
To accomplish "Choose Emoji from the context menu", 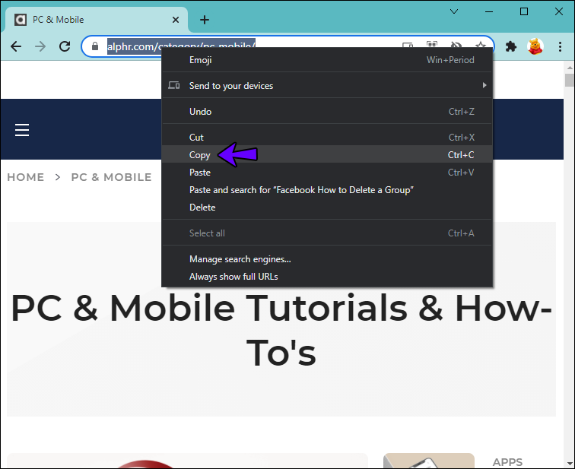I will click(x=327, y=60).
